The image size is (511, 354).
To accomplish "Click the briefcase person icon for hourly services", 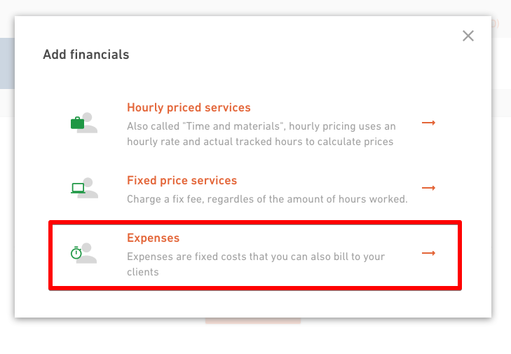I will coord(84,123).
